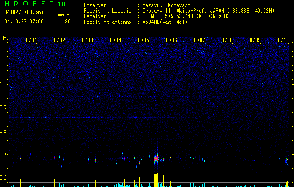Click the 0707 time marker
The width and height of the screenshot is (294, 187).
click(x=200, y=40)
